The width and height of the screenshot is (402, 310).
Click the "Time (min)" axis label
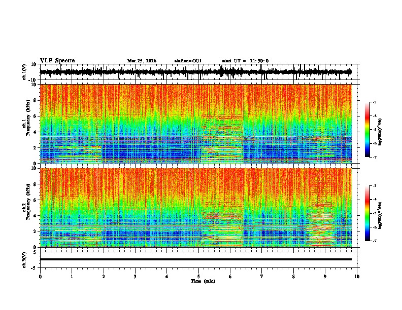[203, 281]
